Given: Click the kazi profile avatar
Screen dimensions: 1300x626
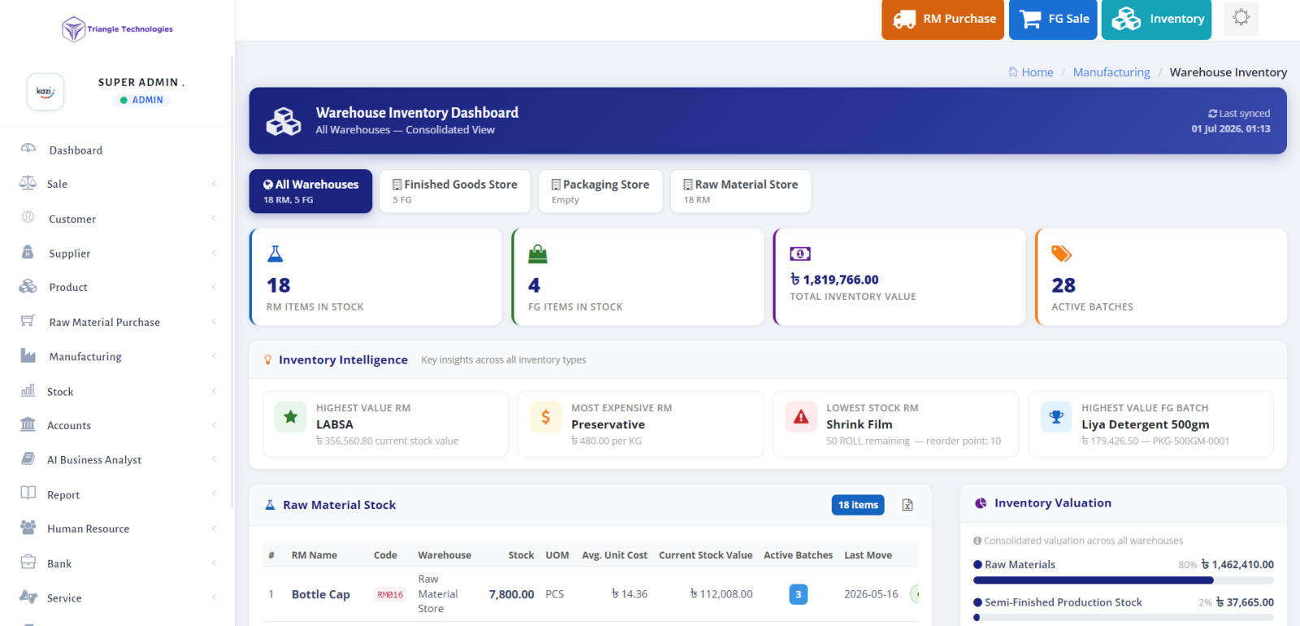Looking at the screenshot, I should click(45, 92).
